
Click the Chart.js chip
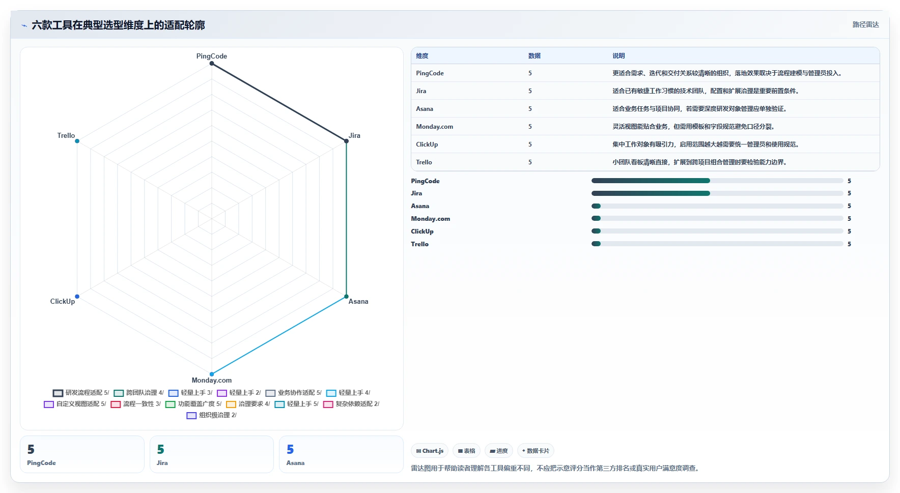tap(430, 451)
